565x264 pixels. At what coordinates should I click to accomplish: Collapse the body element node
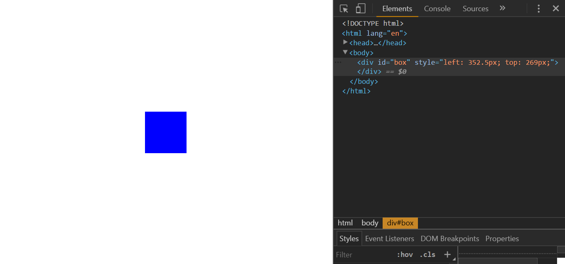point(345,52)
